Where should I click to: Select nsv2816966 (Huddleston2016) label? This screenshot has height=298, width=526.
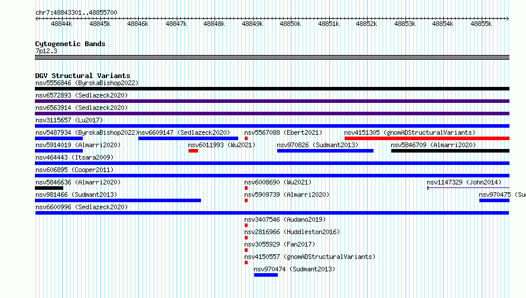pyautogui.click(x=292, y=232)
